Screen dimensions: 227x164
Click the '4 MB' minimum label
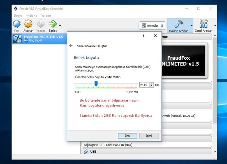(x=77, y=92)
